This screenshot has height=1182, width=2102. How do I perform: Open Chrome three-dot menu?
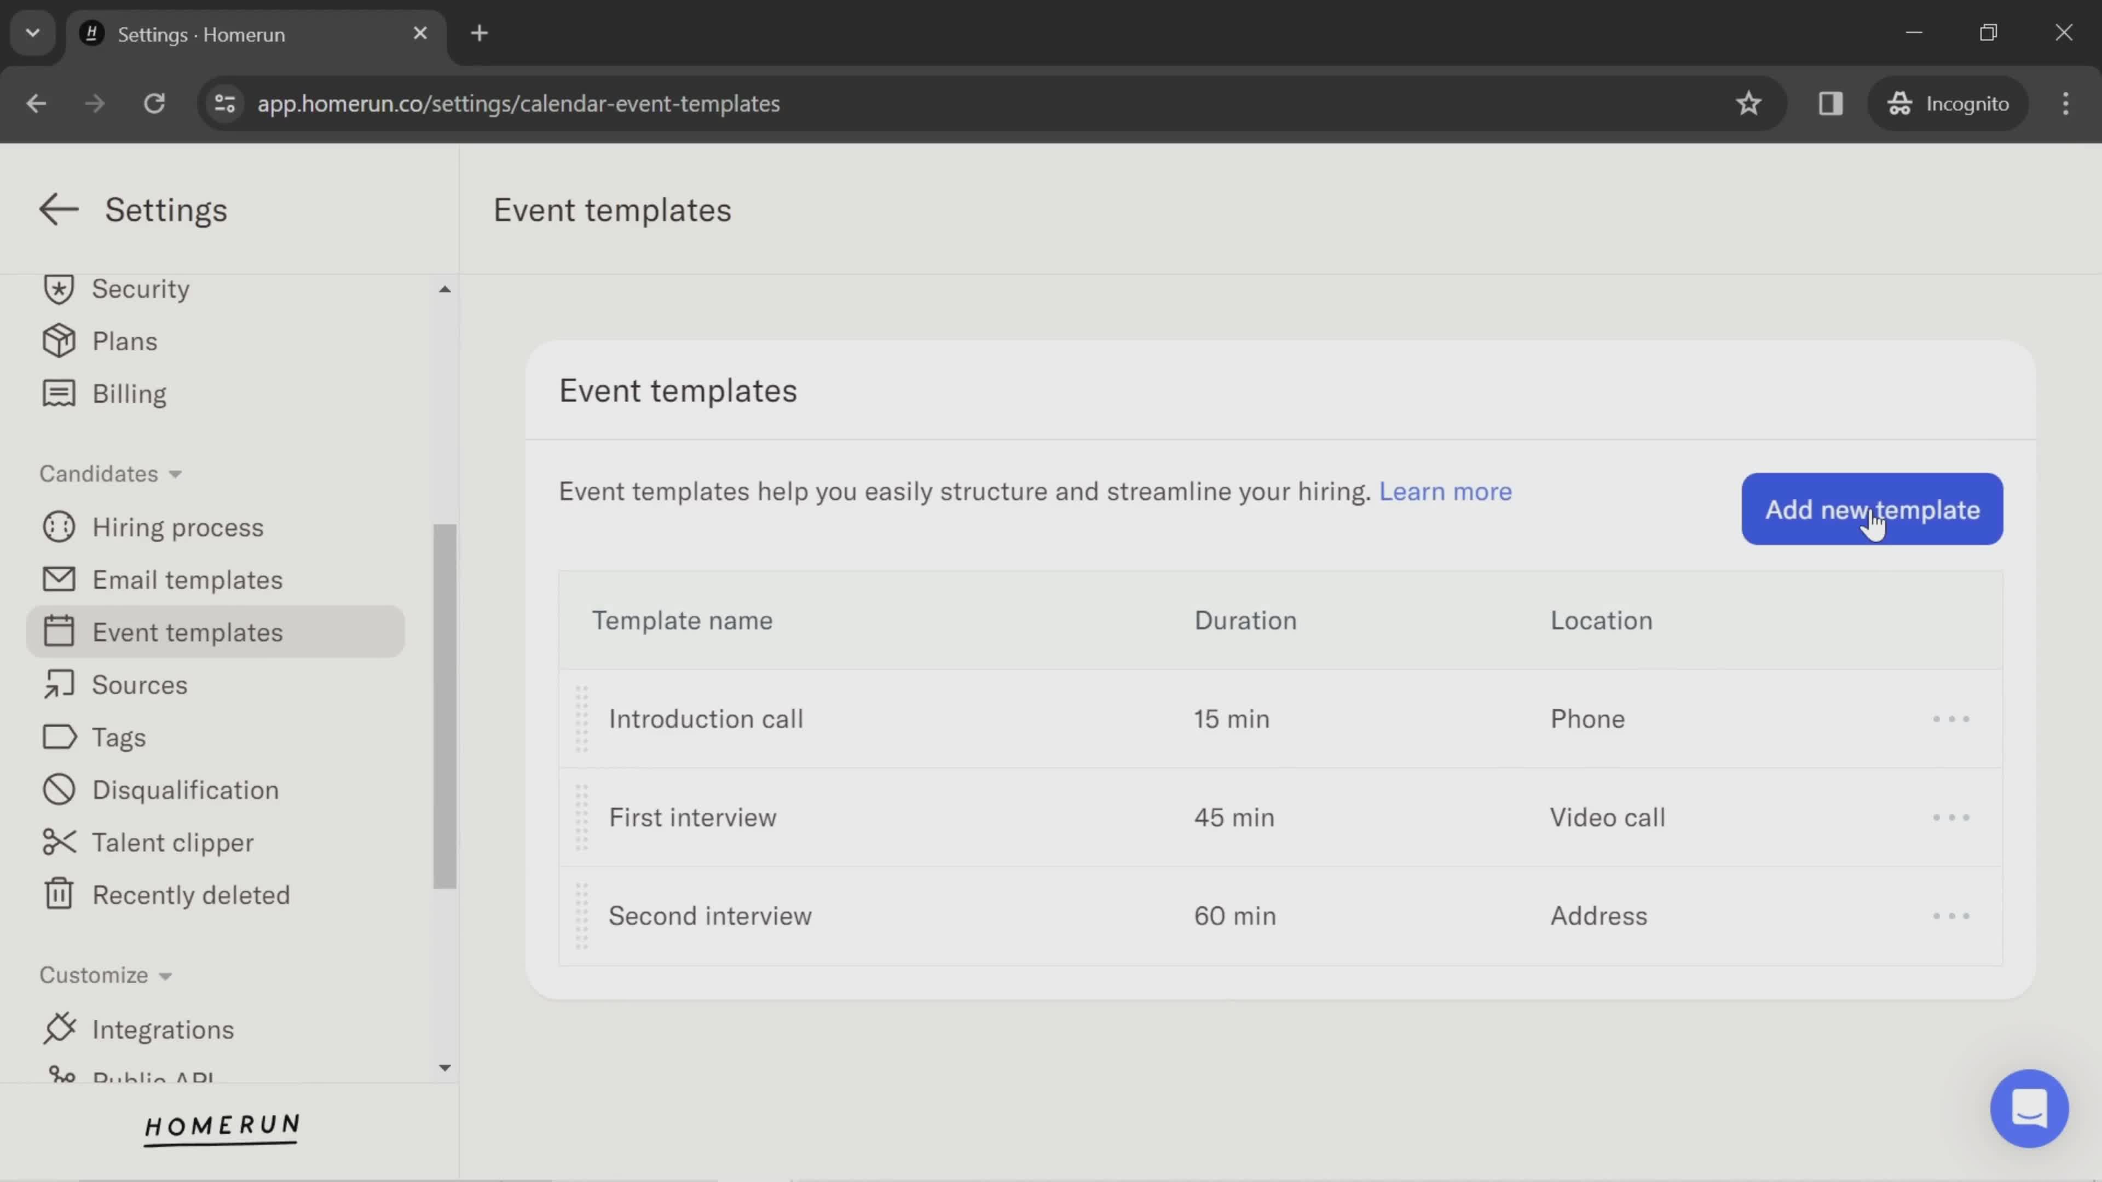click(2065, 103)
